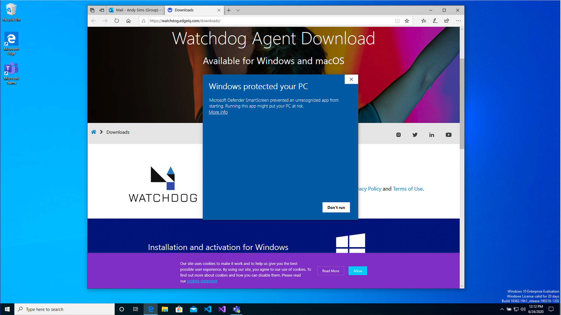Screen dimensions: 561x315
Task: Open Watchdog YouTube link
Action: pos(449,135)
